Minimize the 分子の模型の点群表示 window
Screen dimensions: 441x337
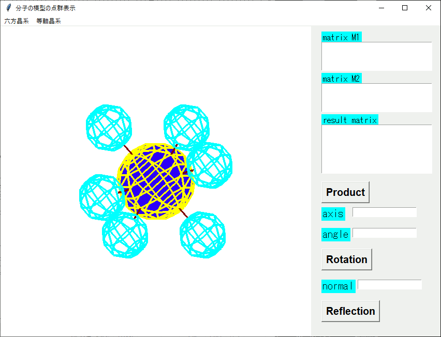(381, 8)
